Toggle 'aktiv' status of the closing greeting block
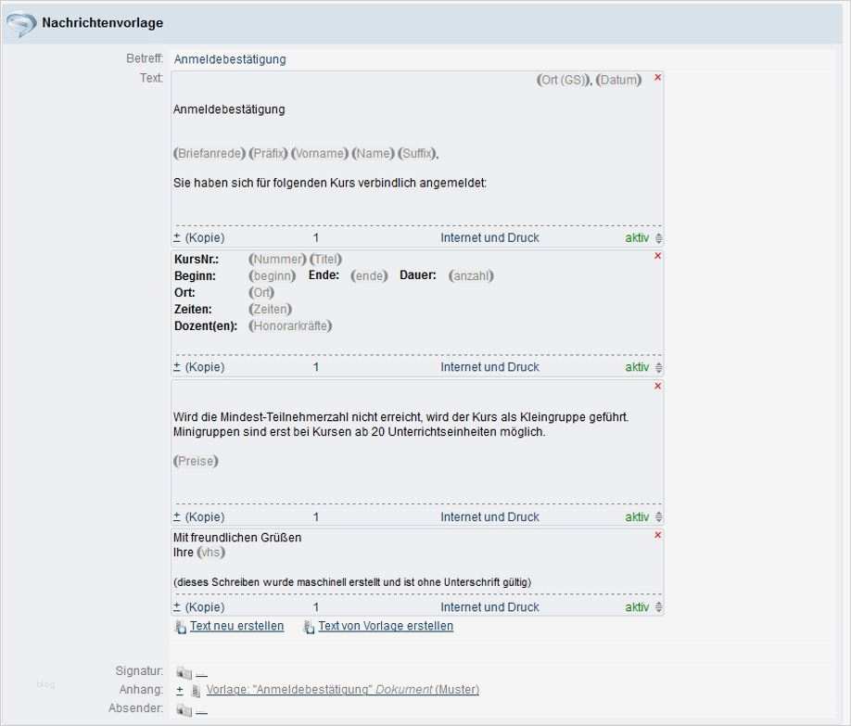 pos(637,607)
